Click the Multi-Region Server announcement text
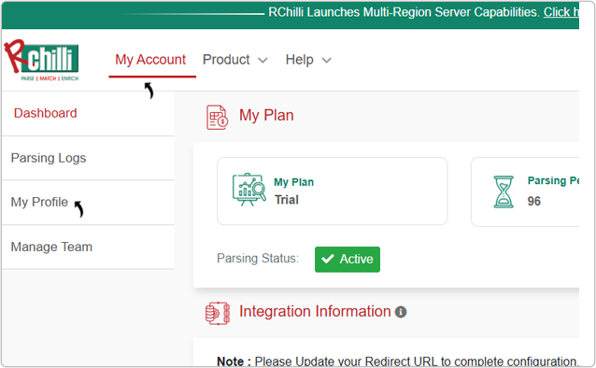 tap(404, 12)
